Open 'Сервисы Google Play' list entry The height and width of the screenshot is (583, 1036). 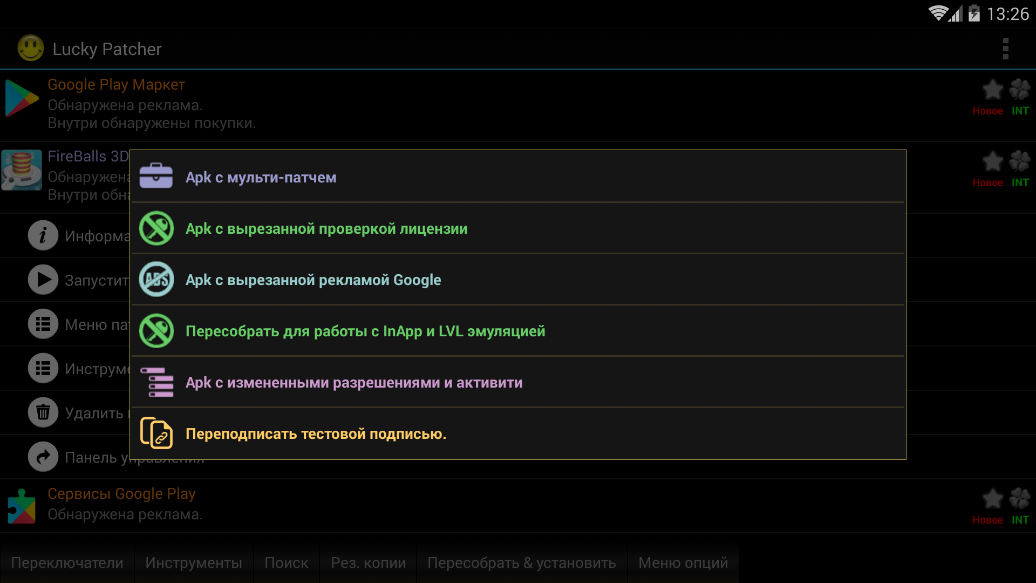pos(518,506)
